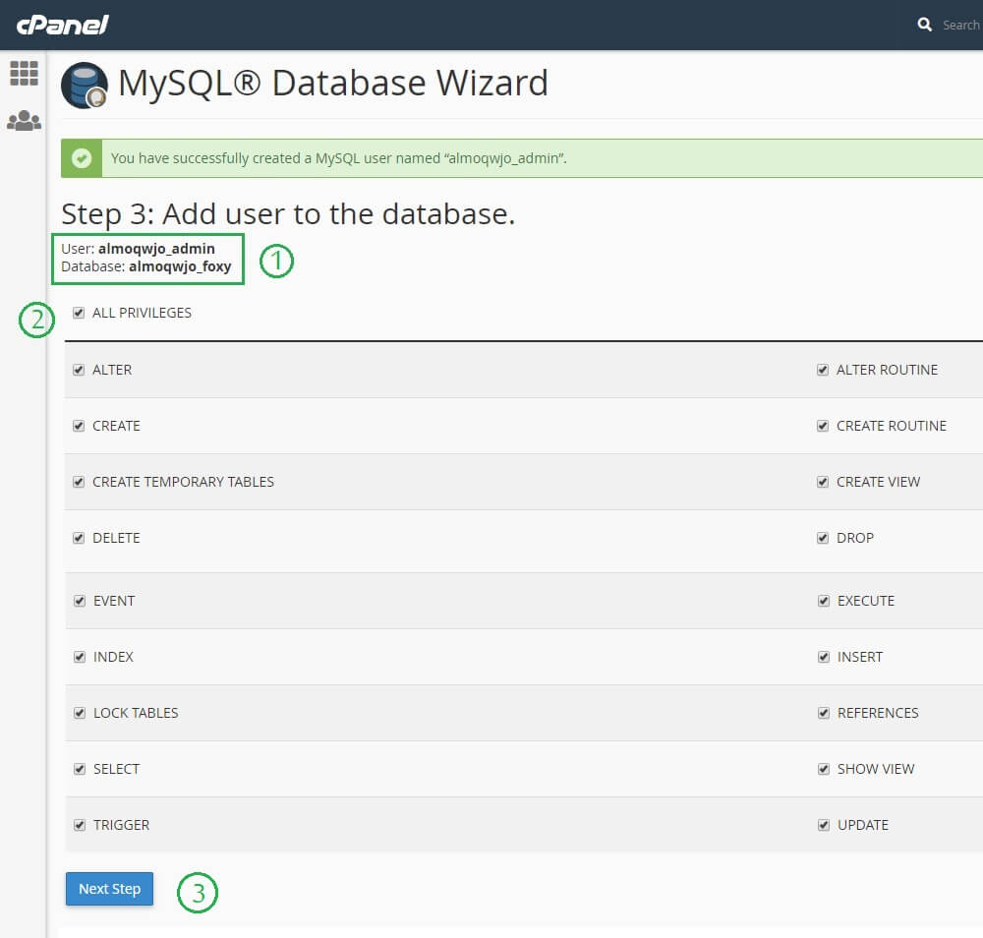The width and height of the screenshot is (983, 938).
Task: Click the EXECUTE label text
Action: pos(866,602)
